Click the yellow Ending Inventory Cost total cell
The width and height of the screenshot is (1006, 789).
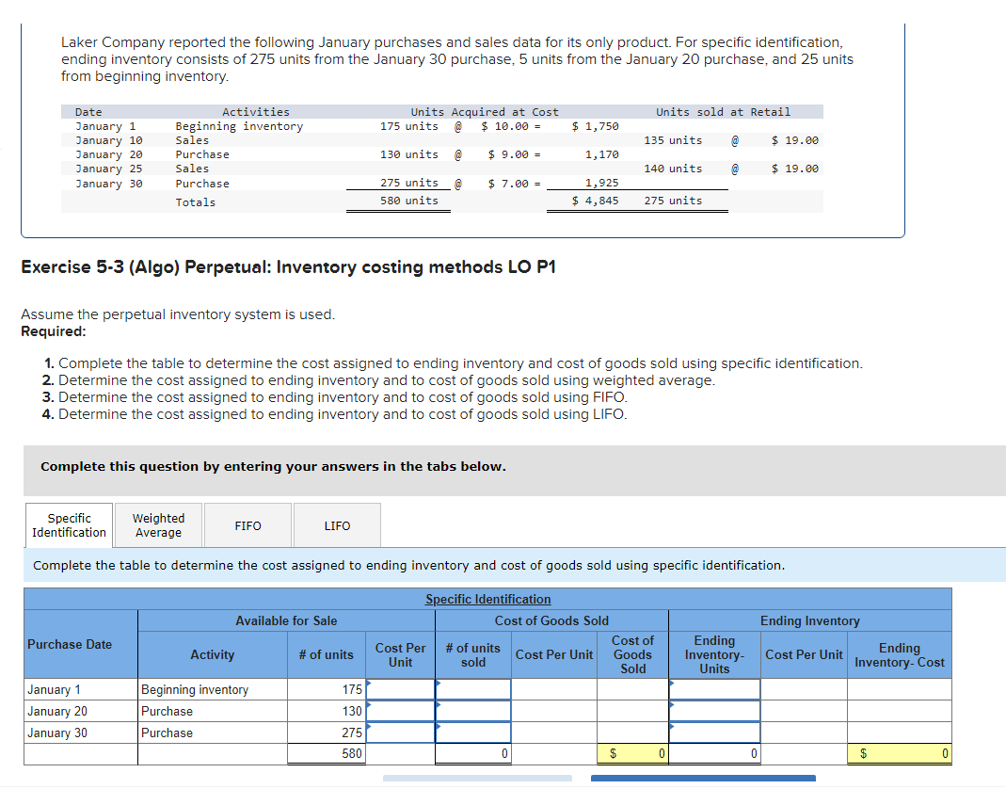[x=899, y=753]
